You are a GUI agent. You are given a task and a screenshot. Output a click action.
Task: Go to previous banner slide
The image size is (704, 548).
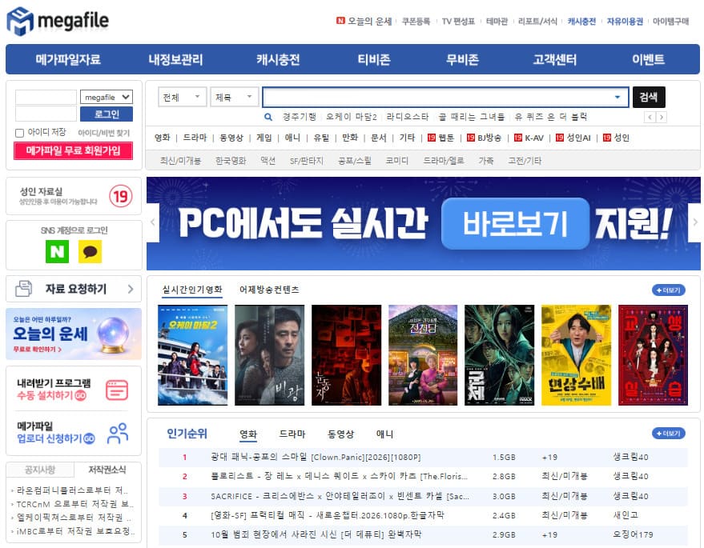pos(153,222)
